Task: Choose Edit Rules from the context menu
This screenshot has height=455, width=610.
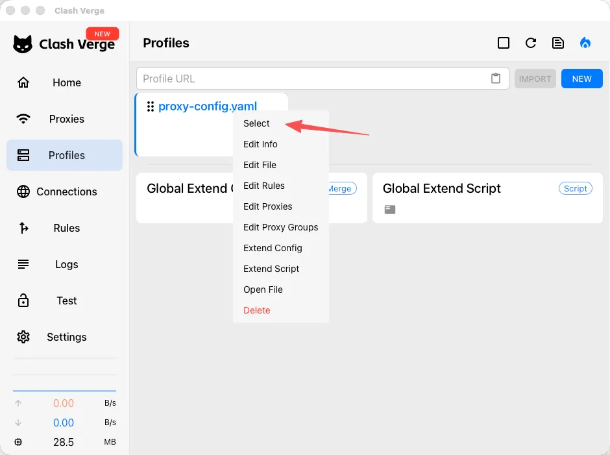Action: point(281,186)
